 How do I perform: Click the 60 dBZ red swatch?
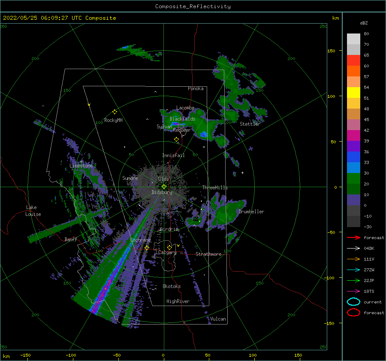353,61
